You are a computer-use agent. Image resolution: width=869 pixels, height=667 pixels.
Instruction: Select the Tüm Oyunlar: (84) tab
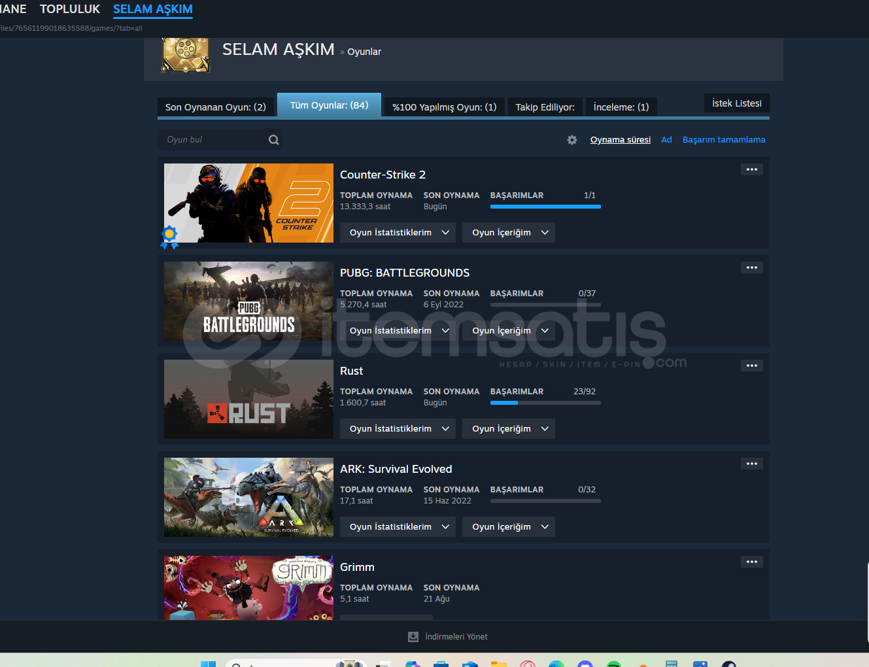[x=330, y=105]
